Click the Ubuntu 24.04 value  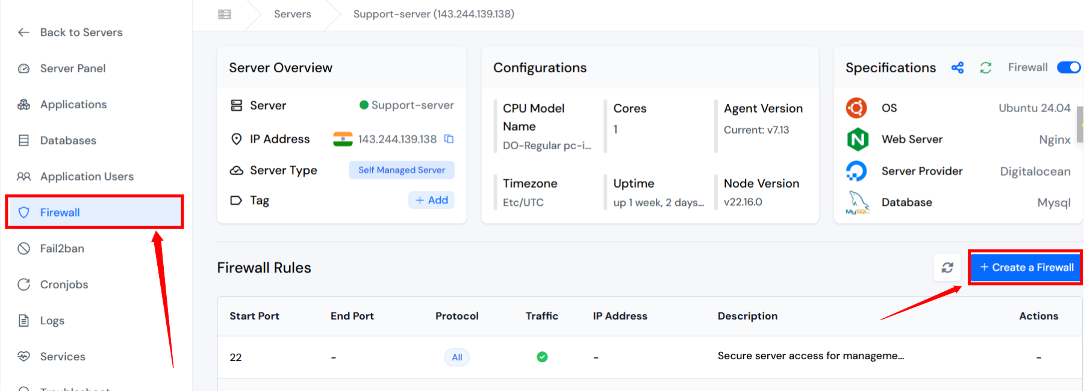[x=1035, y=108]
